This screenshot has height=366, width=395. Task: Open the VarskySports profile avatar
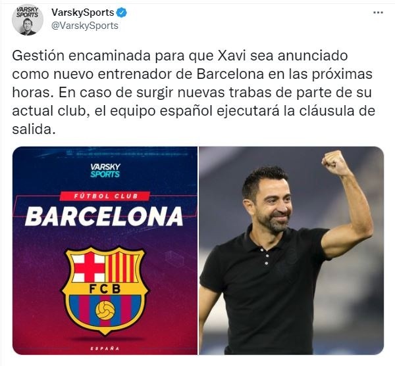click(x=28, y=20)
